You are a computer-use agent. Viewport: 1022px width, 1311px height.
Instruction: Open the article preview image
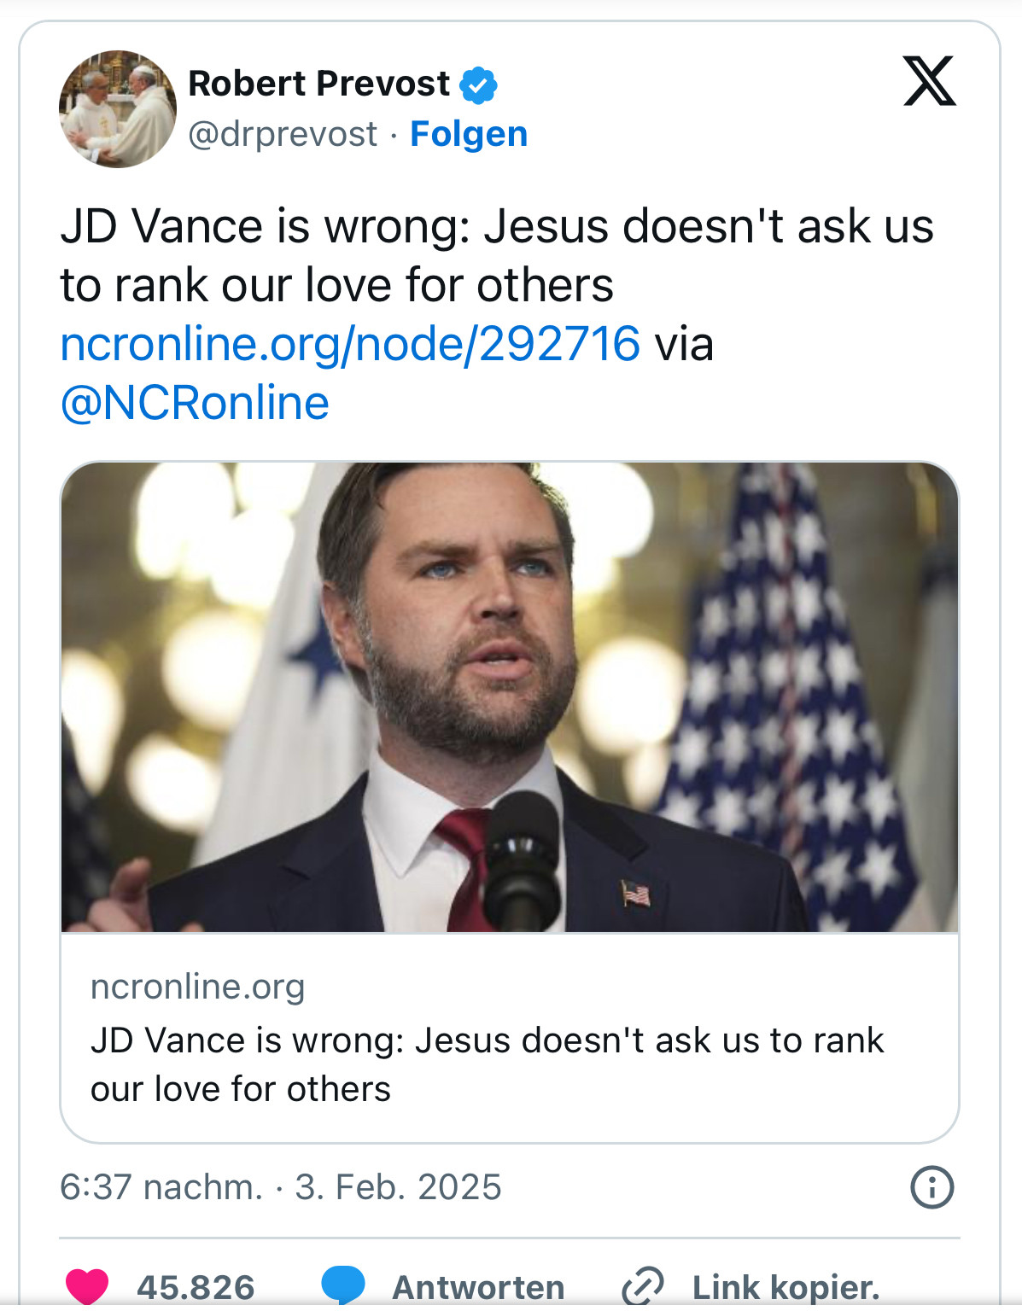tap(510, 697)
